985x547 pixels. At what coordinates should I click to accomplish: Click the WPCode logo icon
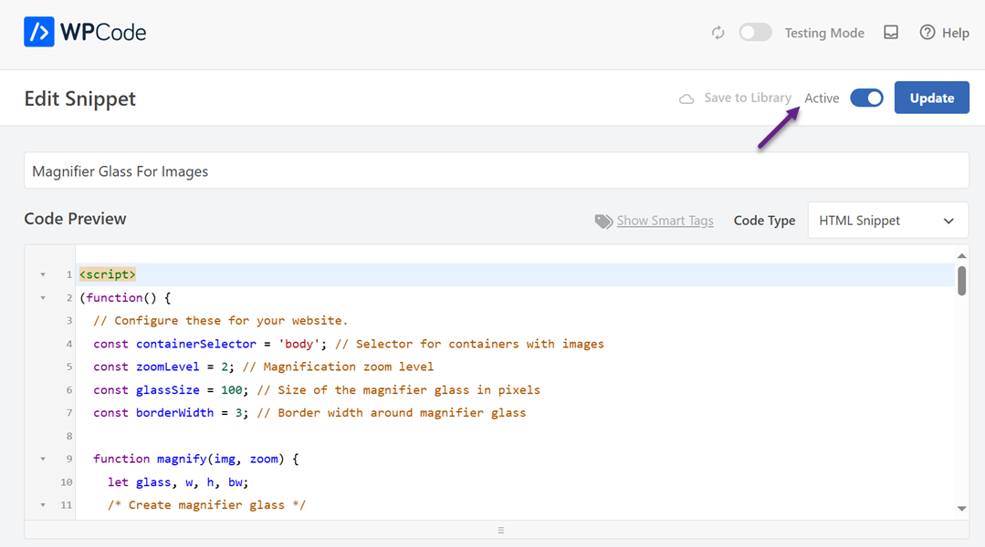coord(39,33)
